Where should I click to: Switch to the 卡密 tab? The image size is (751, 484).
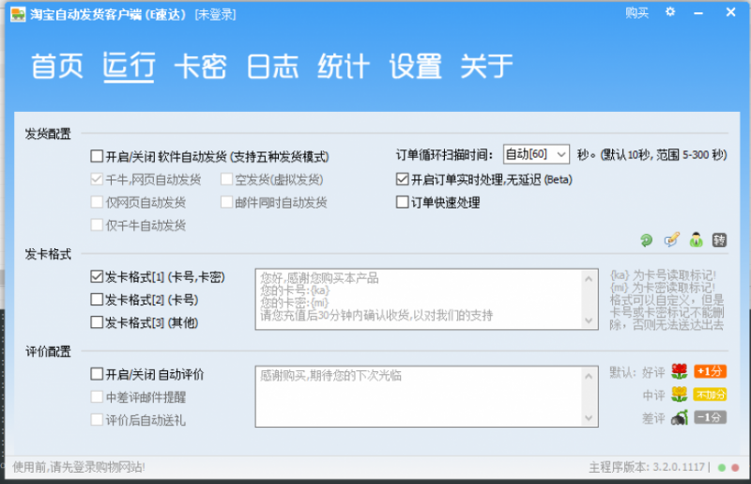click(200, 67)
